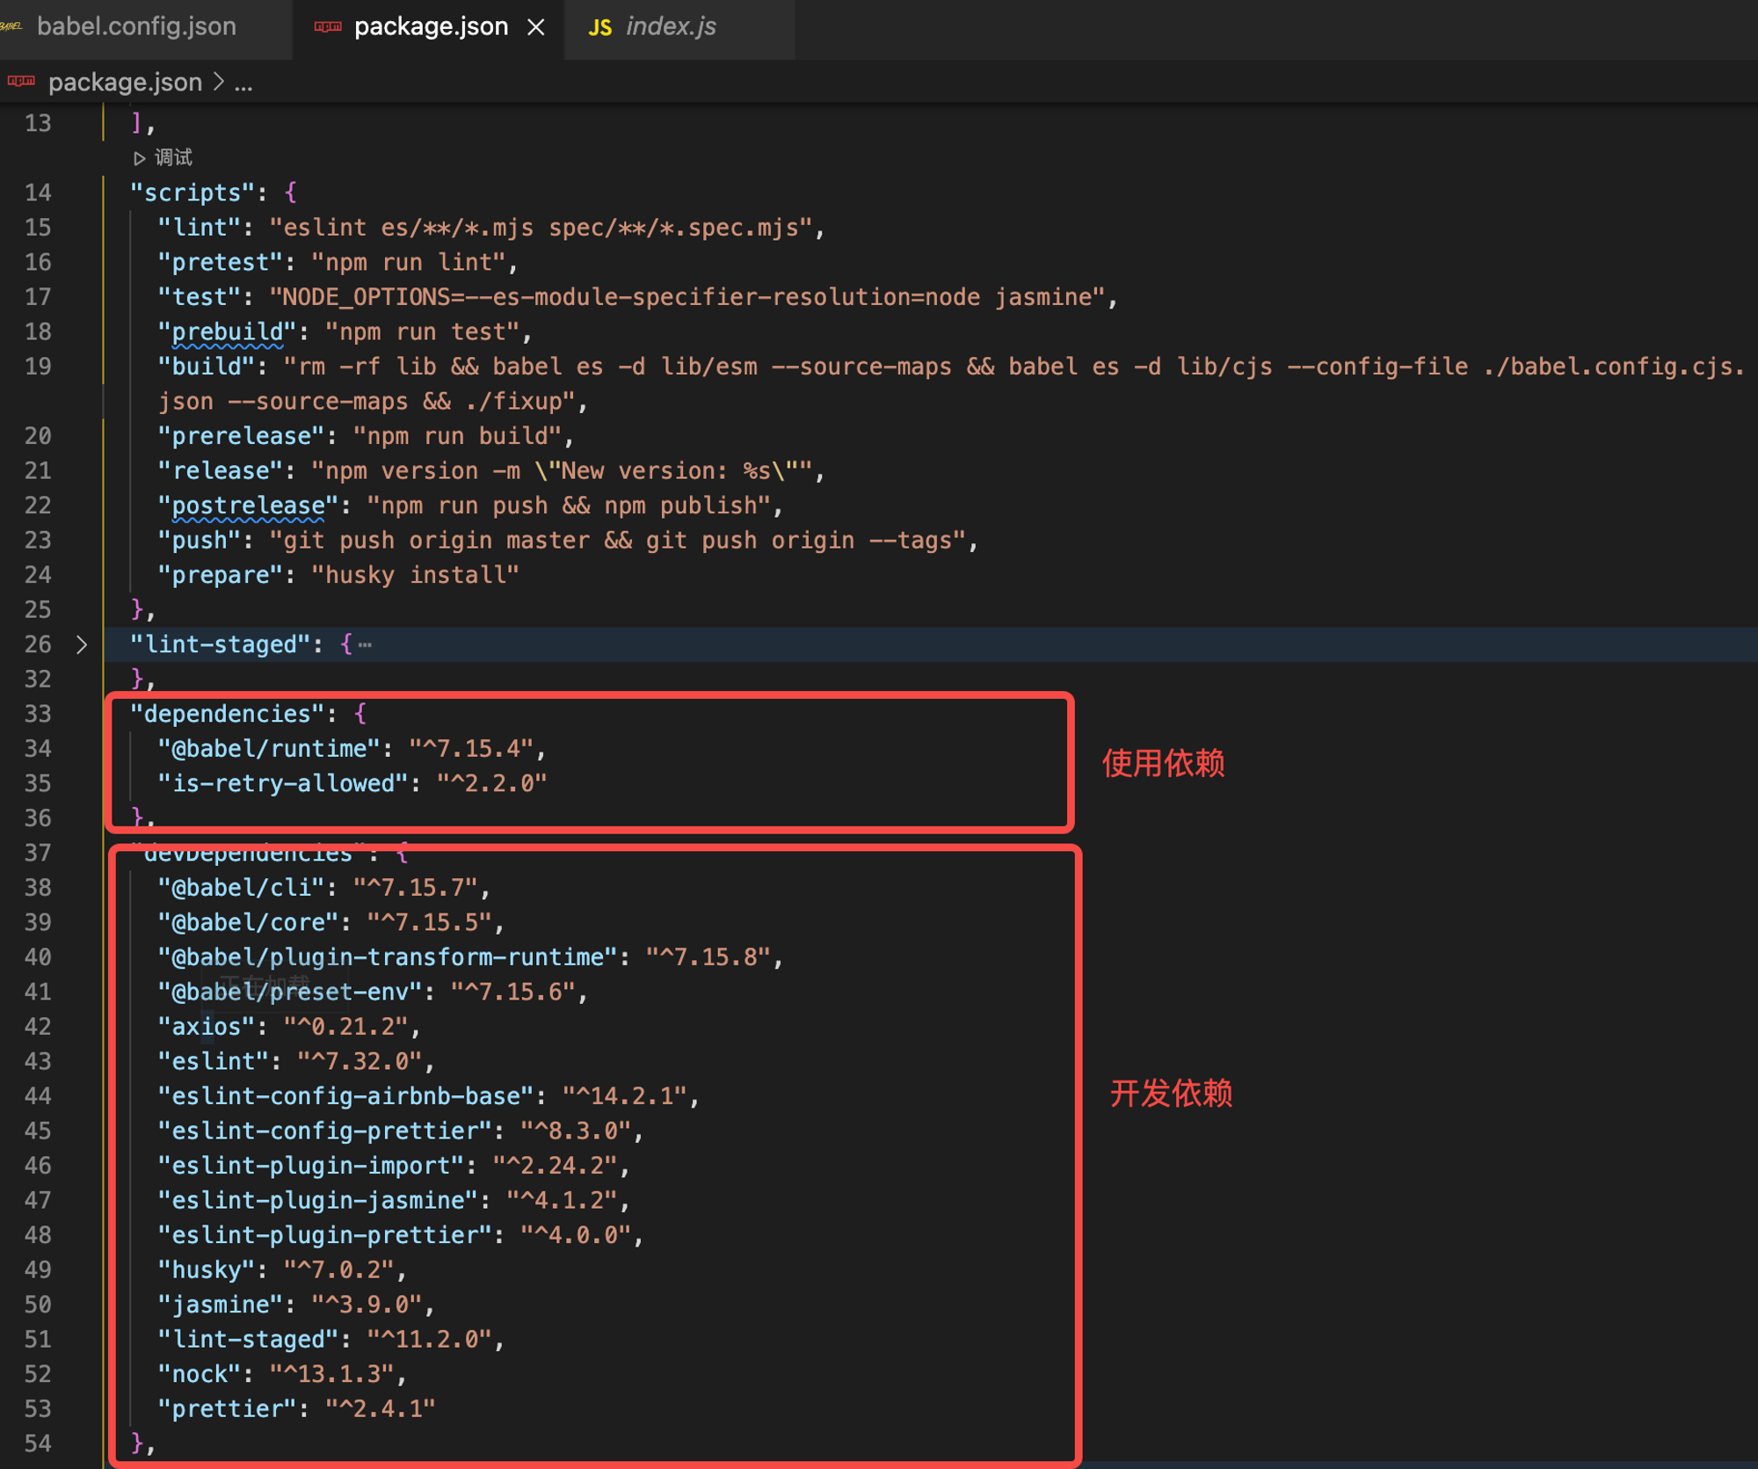Image resolution: width=1758 pixels, height=1469 pixels.
Task: Click the npm icon on package.json tab
Action: (328, 26)
